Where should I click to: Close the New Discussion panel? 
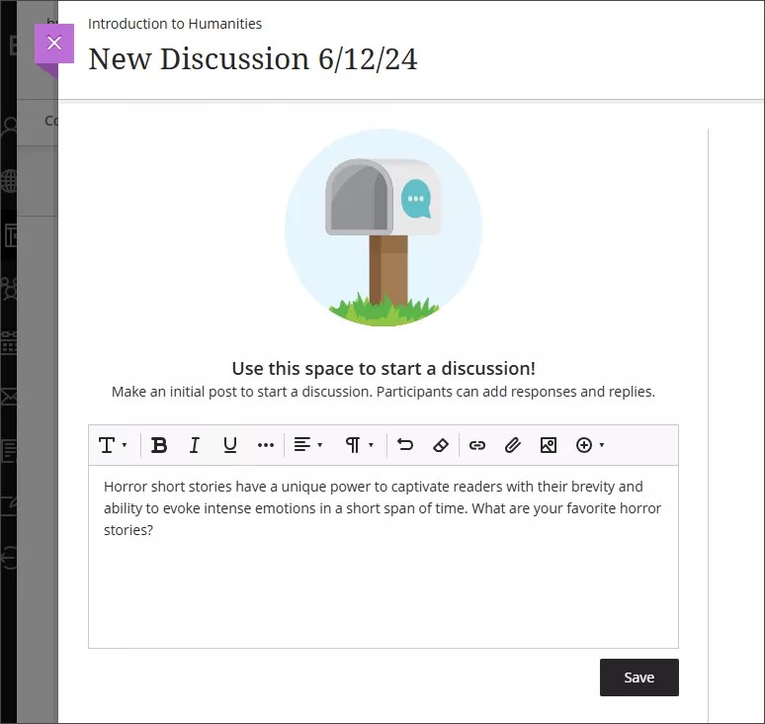tap(54, 44)
